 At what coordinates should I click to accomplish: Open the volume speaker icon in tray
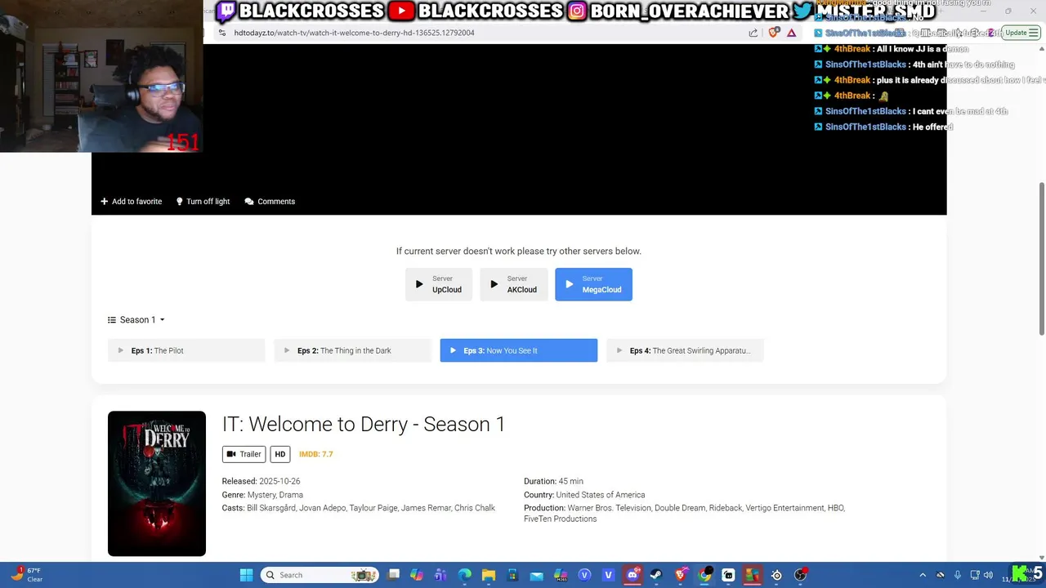(988, 575)
